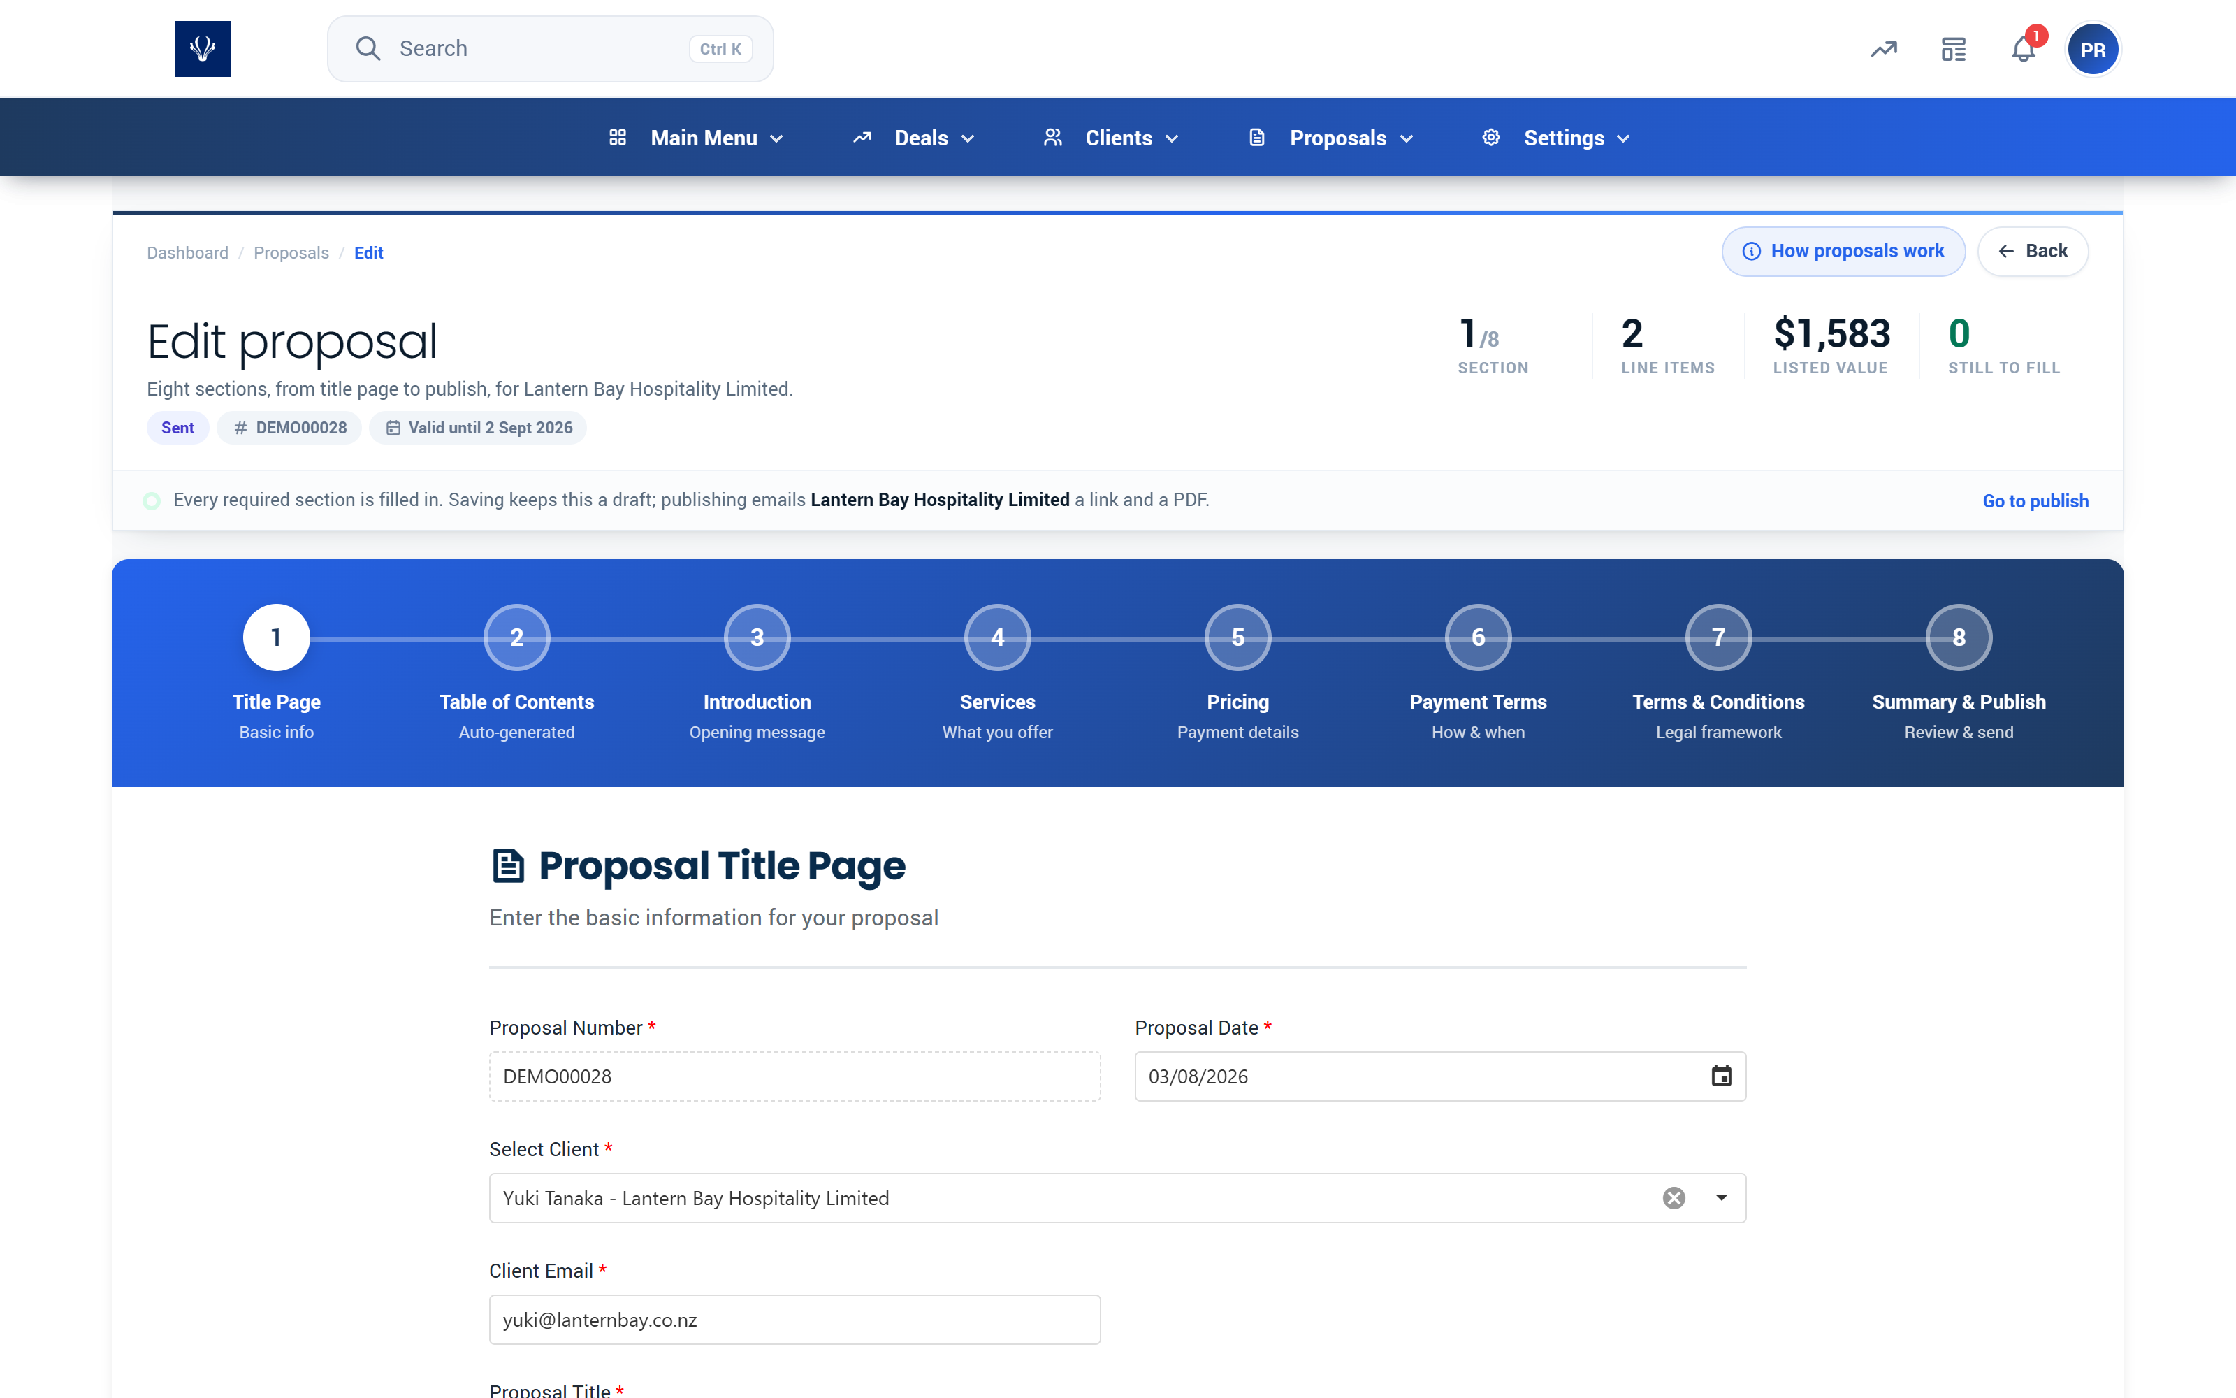Focus the Search field
2236x1398 pixels.
550,49
